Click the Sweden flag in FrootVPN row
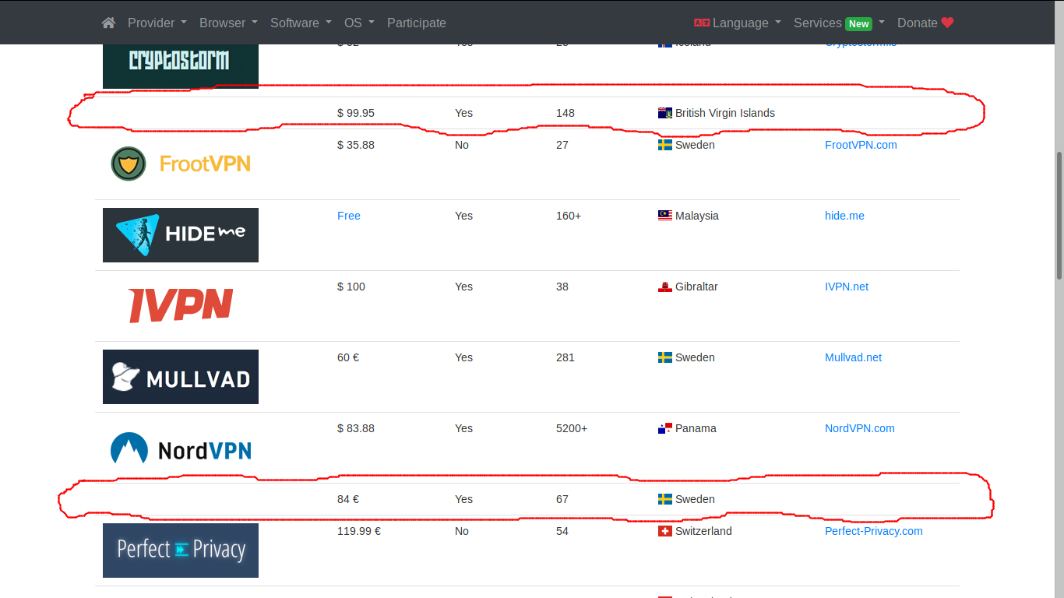This screenshot has width=1064, height=598. (664, 145)
